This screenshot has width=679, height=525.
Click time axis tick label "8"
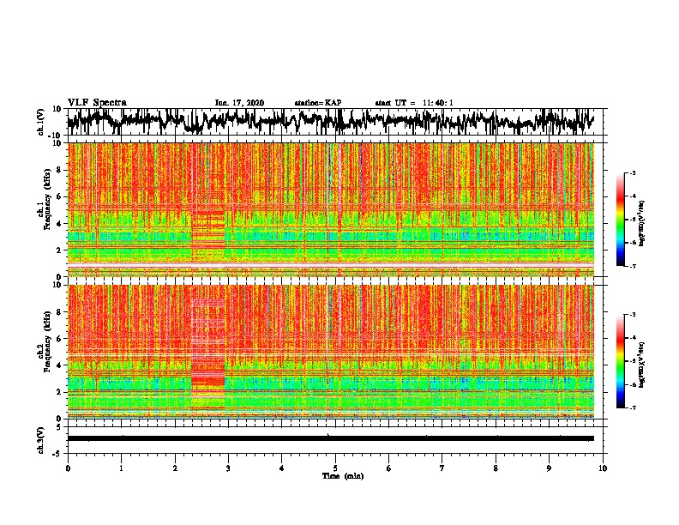(x=496, y=468)
